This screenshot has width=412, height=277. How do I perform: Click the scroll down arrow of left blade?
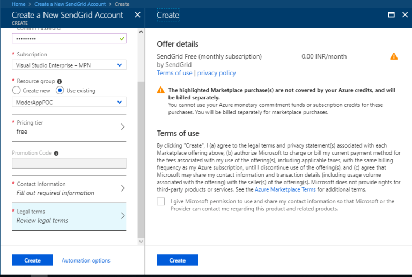click(x=141, y=242)
